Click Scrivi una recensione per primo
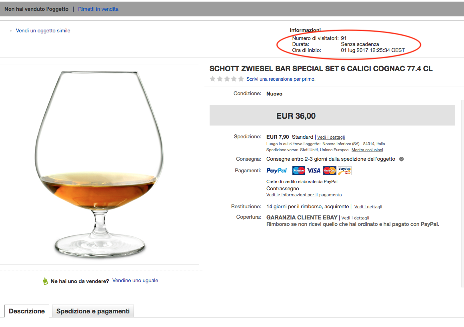 [281, 79]
